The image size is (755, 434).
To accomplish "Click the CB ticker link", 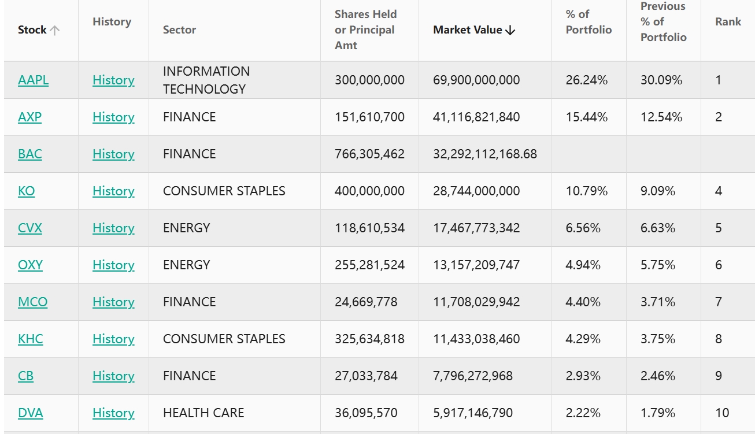I will 25,376.
